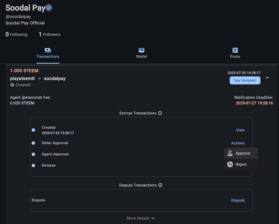279x224 pixels.
Task: Switch to the Wallet tab
Action: coord(141,53)
